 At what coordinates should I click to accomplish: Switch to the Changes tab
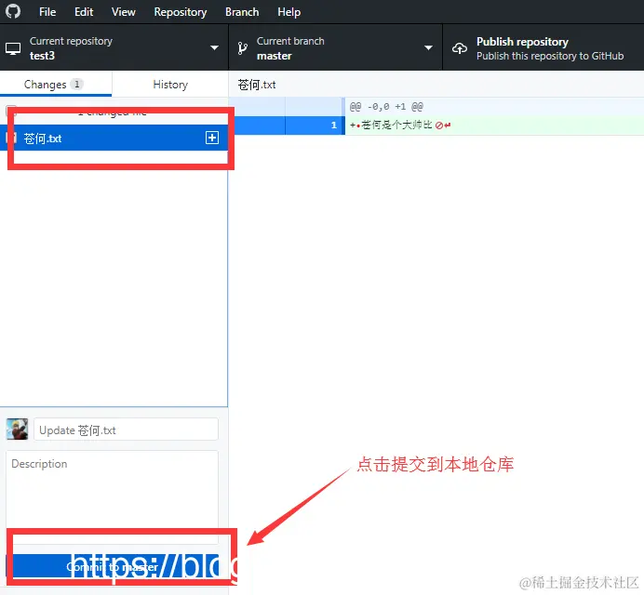pyautogui.click(x=56, y=84)
